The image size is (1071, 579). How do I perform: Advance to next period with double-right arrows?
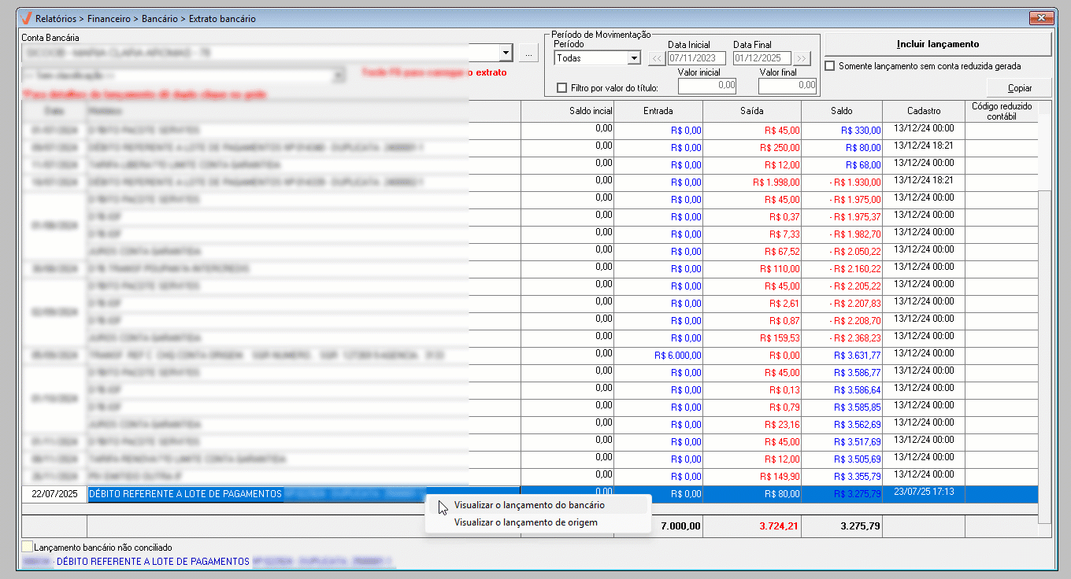[802, 57]
